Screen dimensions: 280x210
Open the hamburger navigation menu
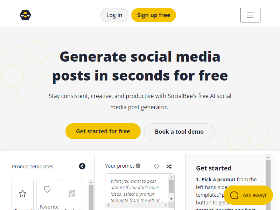250,15
